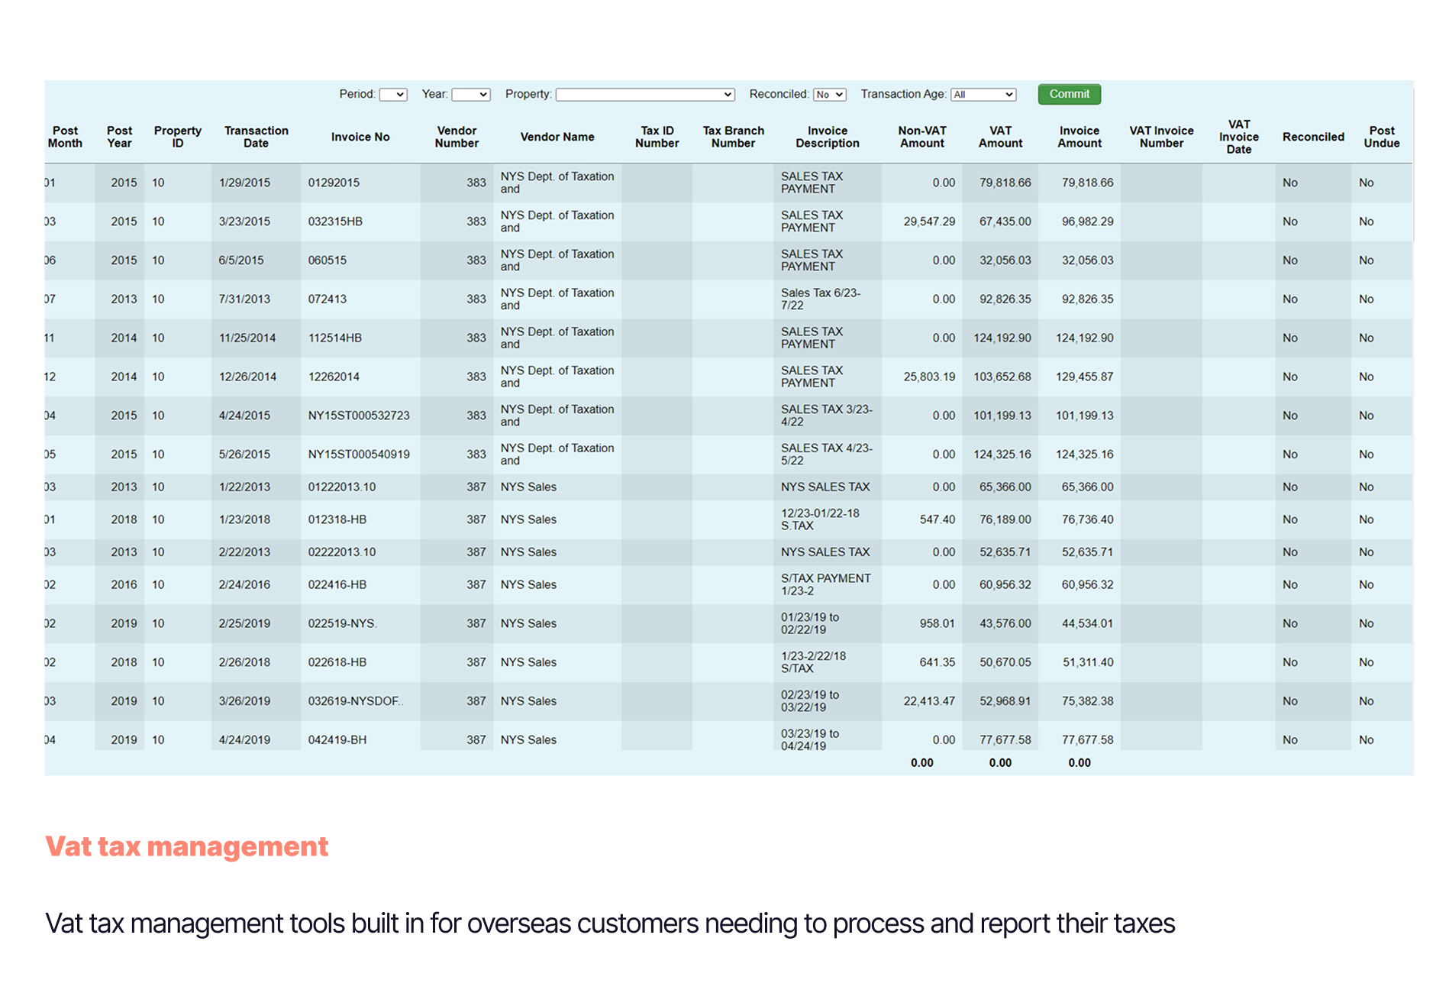Screen dimensions: 1449x1006
Task: Click the Non-VAT Amount column header
Action: pos(921,137)
